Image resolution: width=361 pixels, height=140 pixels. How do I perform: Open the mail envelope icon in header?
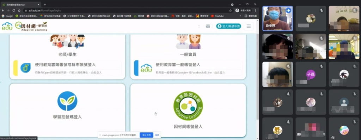tap(208, 26)
